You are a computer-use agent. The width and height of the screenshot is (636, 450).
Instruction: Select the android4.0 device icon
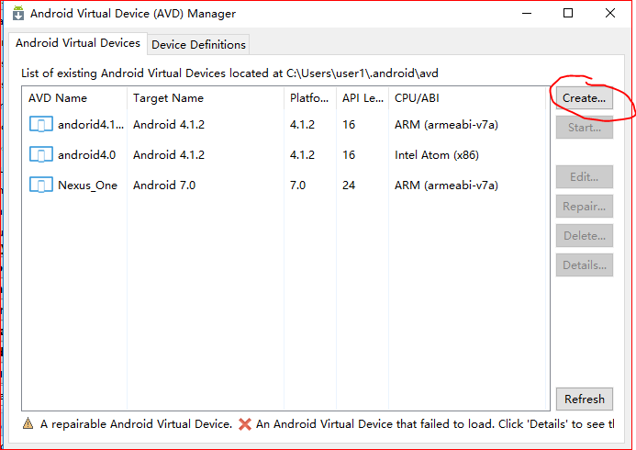pyautogui.click(x=41, y=154)
